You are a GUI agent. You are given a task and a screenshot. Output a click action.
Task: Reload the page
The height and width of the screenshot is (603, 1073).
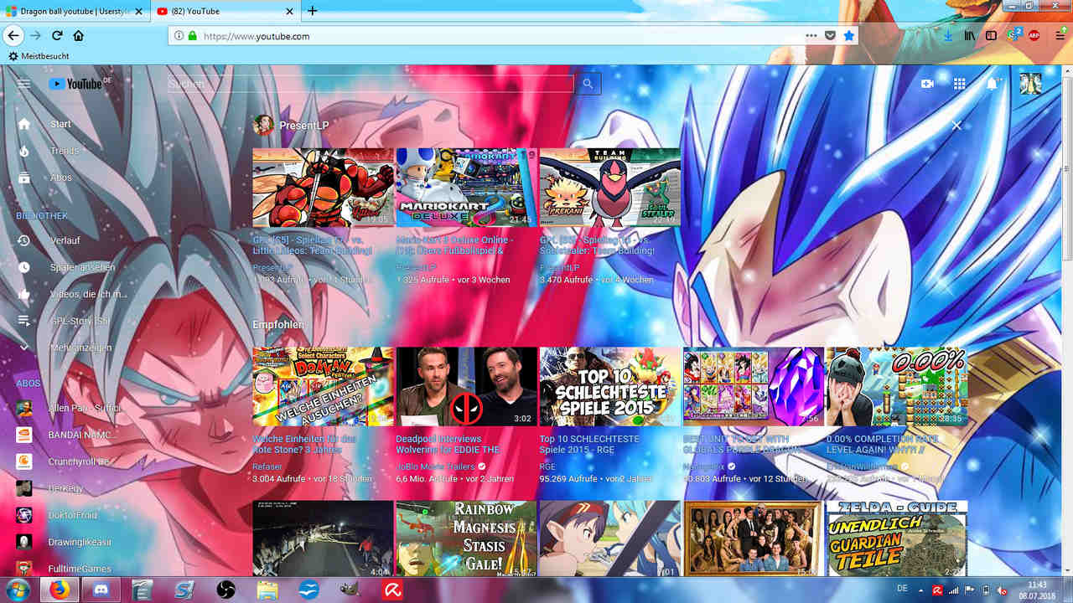click(x=57, y=36)
